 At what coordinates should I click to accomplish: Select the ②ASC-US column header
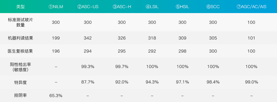tap(88, 7)
